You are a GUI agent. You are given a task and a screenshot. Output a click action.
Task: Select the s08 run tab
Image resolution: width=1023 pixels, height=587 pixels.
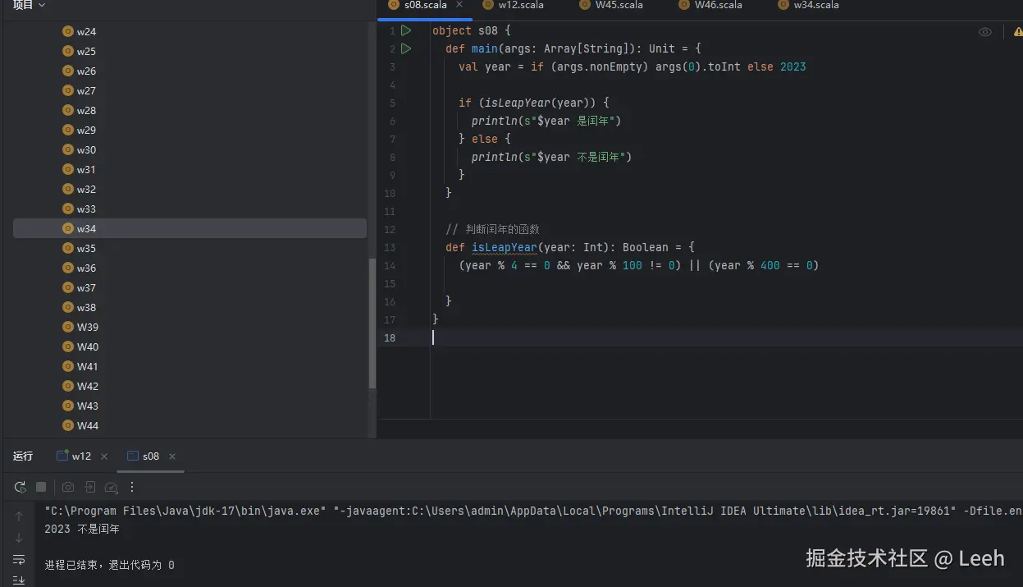(144, 456)
